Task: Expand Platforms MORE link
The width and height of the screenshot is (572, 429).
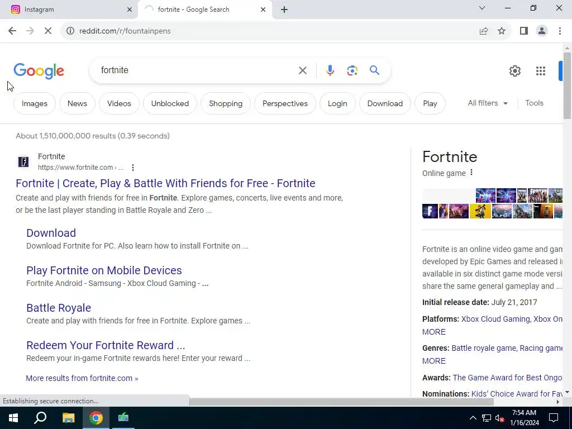Action: 433,332
